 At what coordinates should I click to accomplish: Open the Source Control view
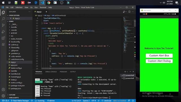(3, 25)
